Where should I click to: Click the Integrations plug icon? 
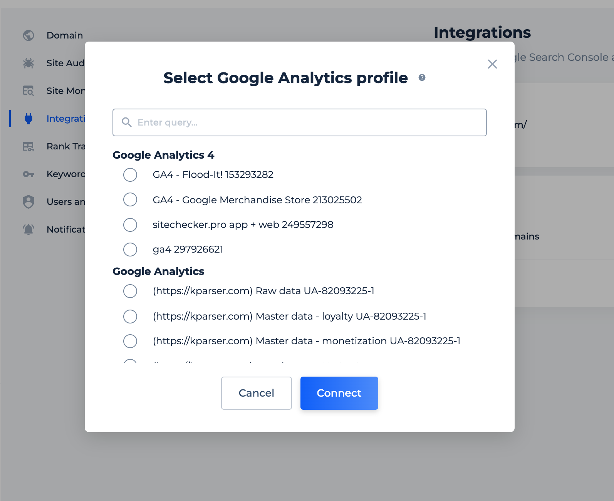(29, 119)
